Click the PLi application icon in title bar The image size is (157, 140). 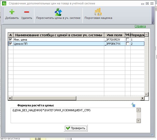click(x=4, y=3)
